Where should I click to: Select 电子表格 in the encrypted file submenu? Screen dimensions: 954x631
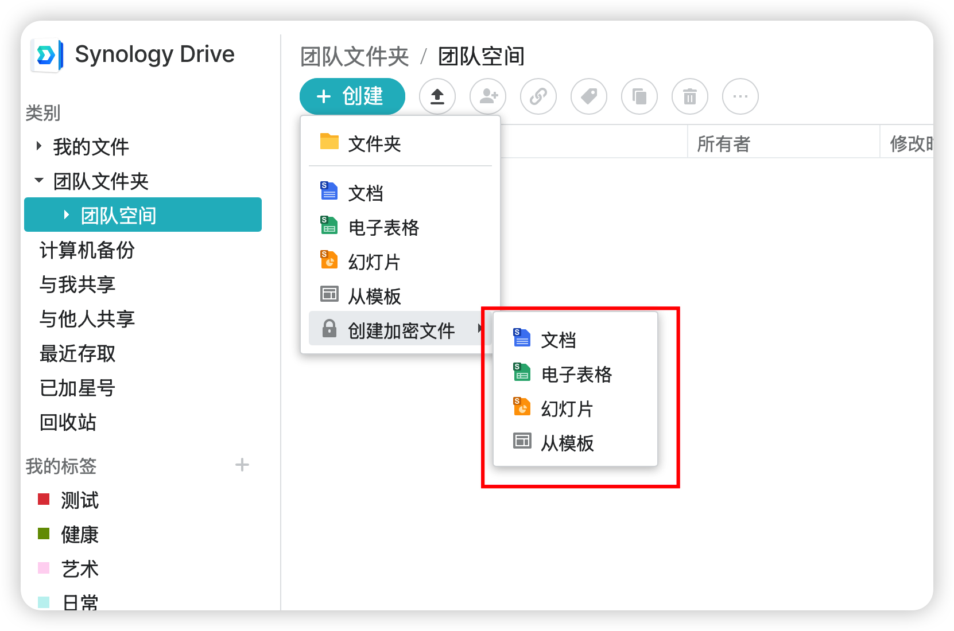tap(575, 374)
